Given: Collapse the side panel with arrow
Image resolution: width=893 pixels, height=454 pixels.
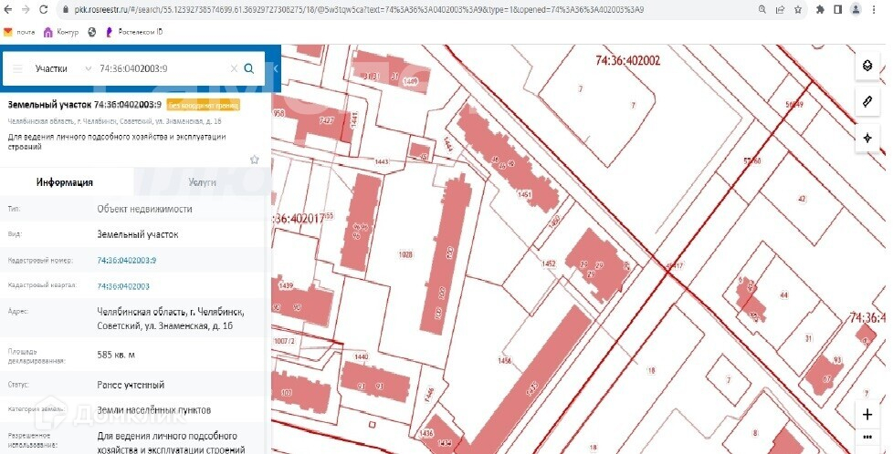Looking at the screenshot, I should click(x=274, y=68).
